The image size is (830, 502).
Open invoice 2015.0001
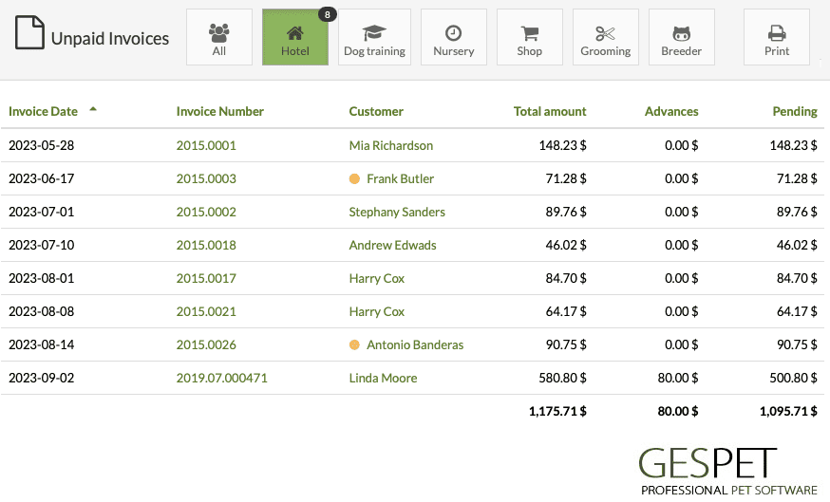pos(206,145)
